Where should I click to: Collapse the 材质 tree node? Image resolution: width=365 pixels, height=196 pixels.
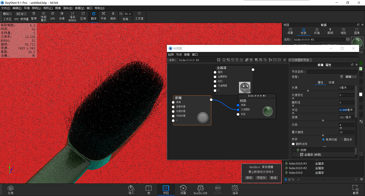coord(294,150)
